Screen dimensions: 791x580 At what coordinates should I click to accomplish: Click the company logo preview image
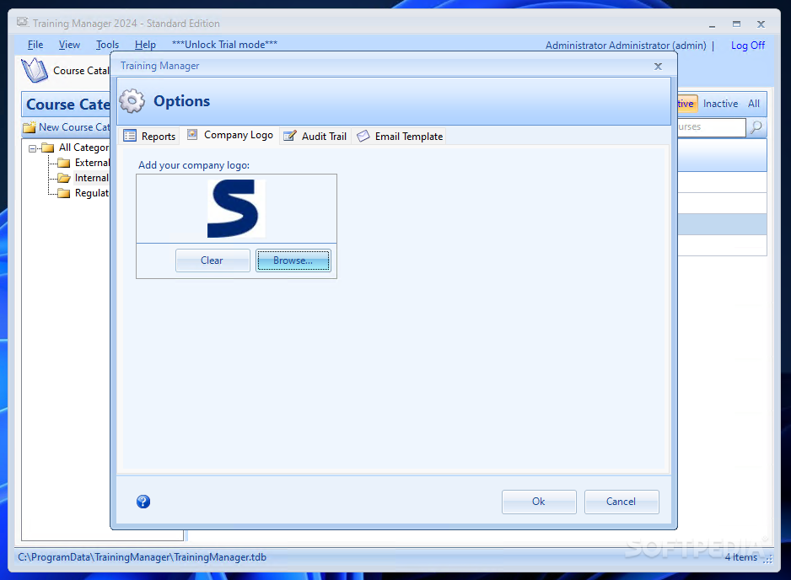(236, 209)
